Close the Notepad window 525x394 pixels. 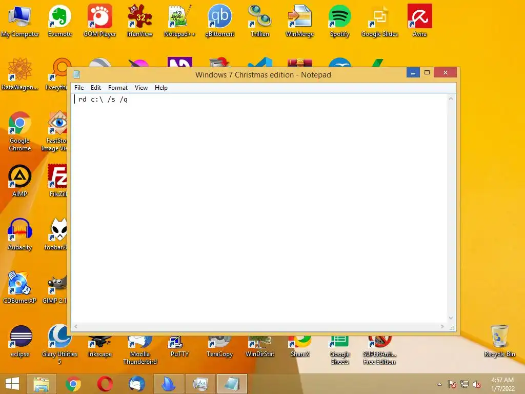coord(446,73)
